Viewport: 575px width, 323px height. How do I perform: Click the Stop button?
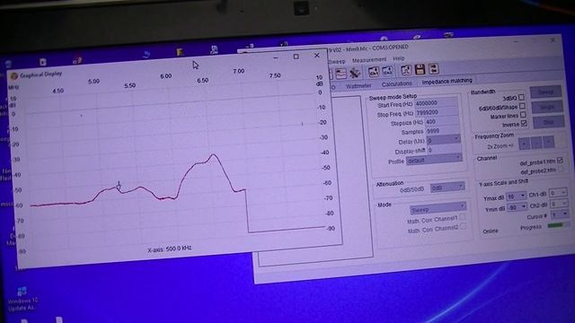548,122
